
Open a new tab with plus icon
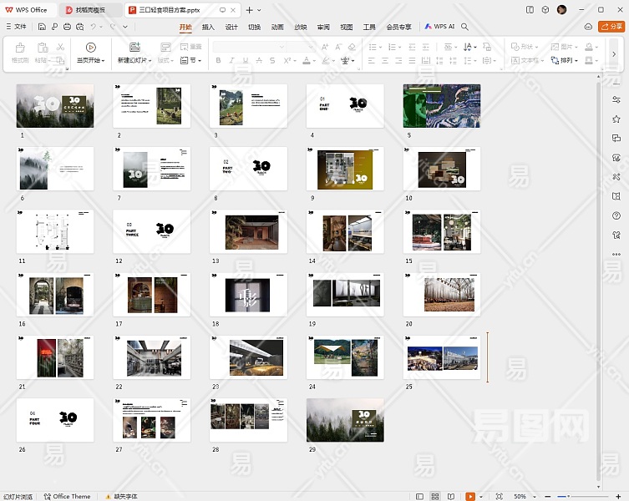(x=248, y=10)
